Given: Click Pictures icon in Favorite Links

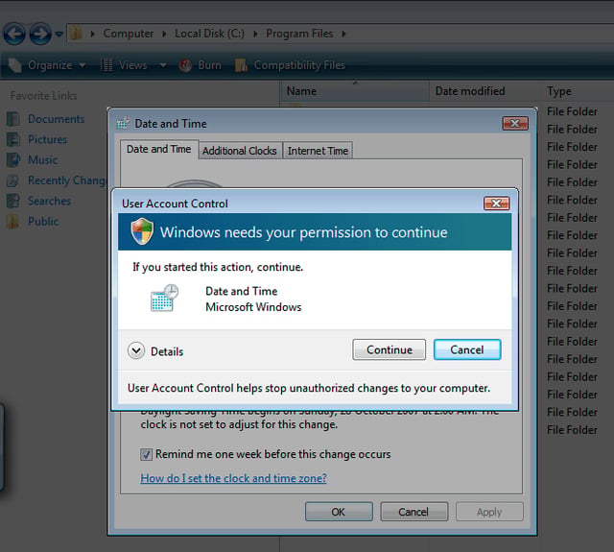Looking at the screenshot, I should pyautogui.click(x=13, y=139).
